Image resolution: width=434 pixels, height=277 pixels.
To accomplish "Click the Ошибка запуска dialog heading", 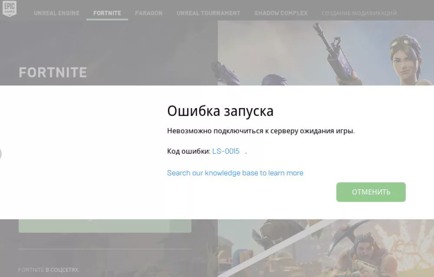I will click(220, 111).
